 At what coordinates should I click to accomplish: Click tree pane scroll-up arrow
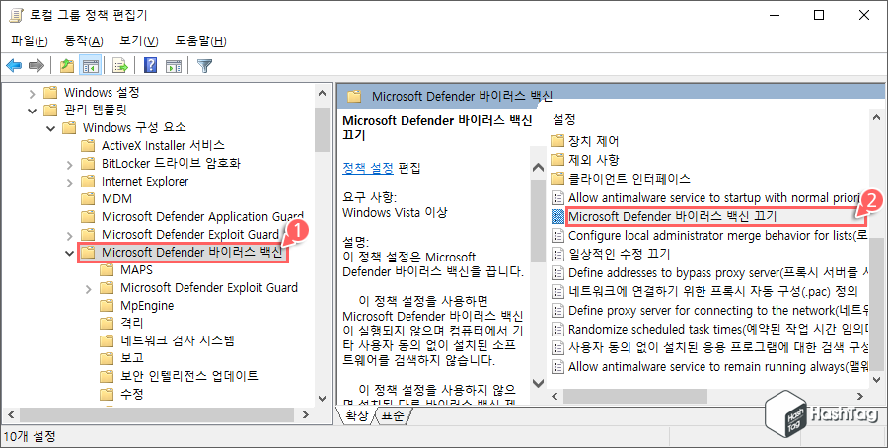click(x=322, y=93)
